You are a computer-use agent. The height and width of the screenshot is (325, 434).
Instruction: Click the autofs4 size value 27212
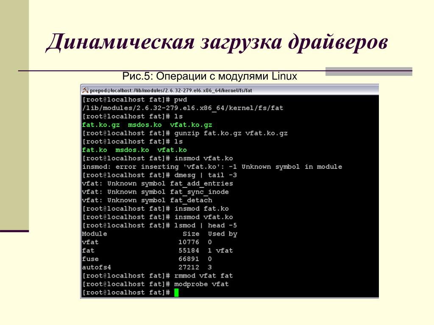point(189,267)
